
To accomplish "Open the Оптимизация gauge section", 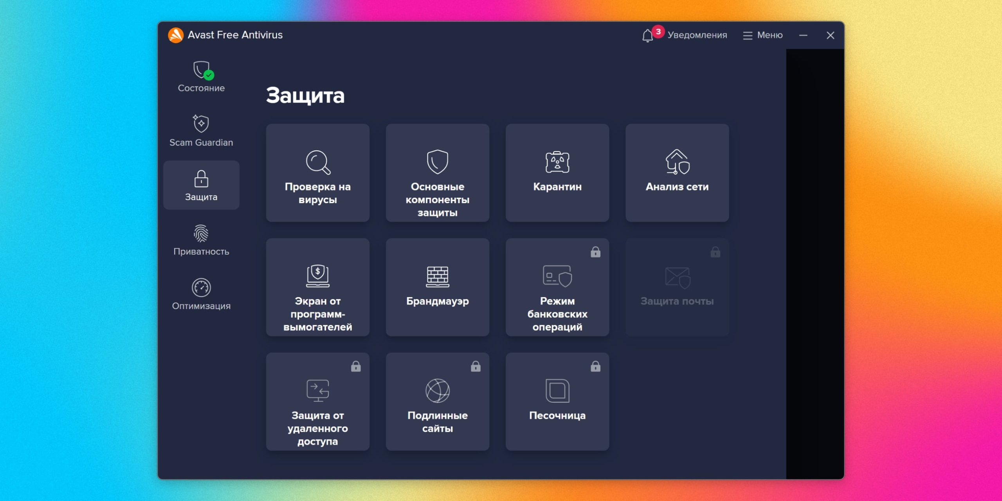I will [201, 294].
